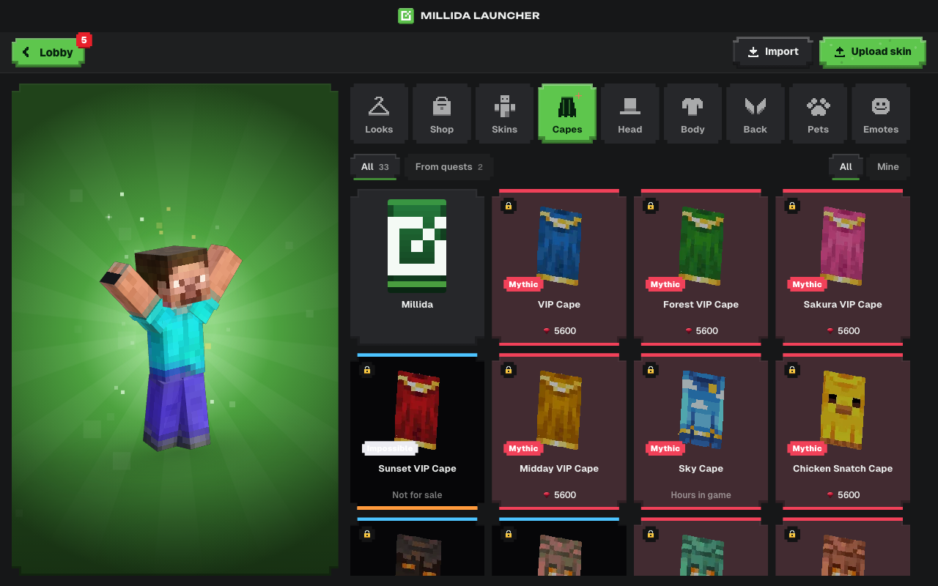Select the green Forest VIP Cape image

701,247
